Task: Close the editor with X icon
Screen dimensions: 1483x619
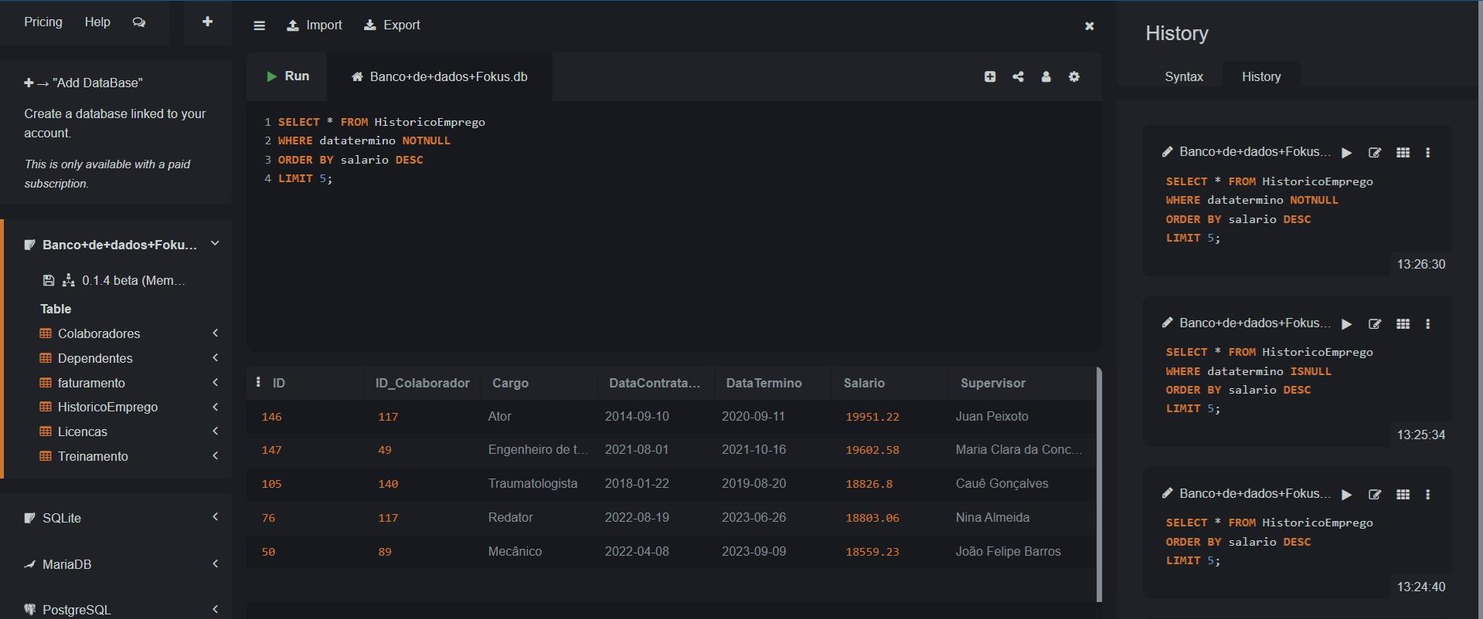Action: point(1090,25)
